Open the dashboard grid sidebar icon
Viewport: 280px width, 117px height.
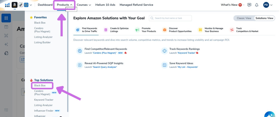[6, 18]
